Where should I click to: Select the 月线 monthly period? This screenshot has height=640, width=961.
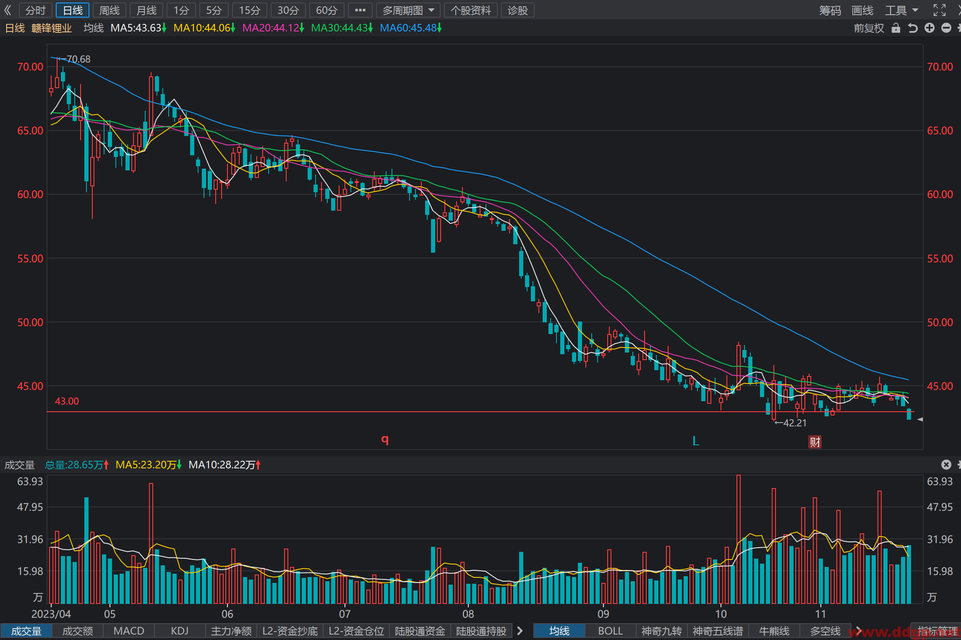click(x=146, y=10)
